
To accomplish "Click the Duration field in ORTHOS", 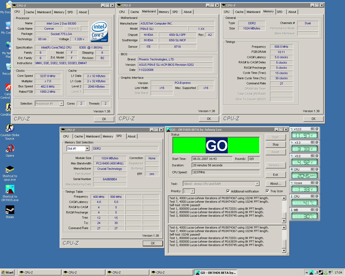I will coord(226,165).
